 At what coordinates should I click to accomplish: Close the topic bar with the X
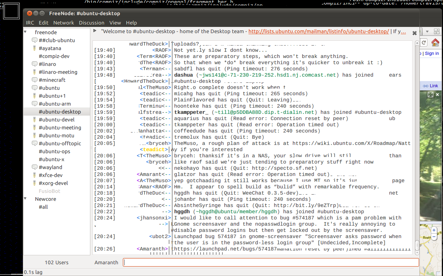[414, 33]
